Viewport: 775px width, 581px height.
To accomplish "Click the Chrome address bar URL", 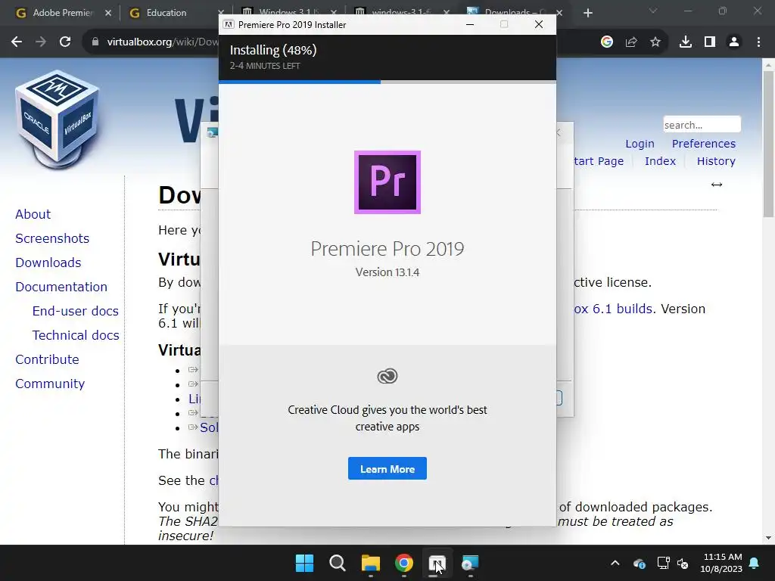I will tap(163, 42).
